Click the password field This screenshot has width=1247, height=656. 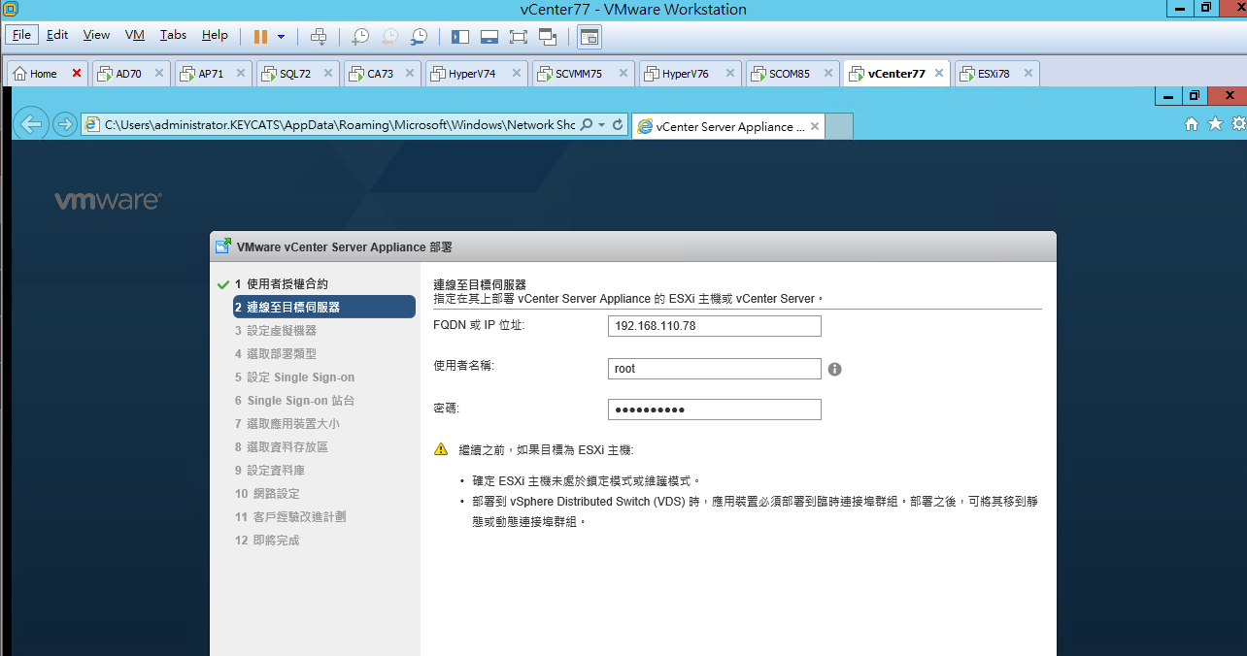[x=715, y=410]
